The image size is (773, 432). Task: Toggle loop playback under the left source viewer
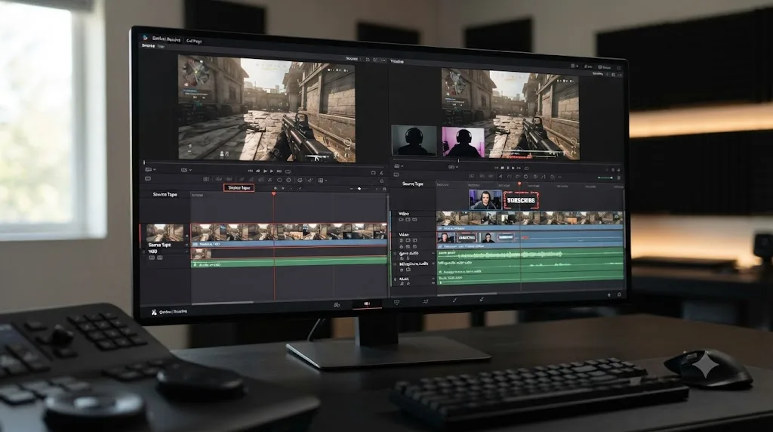pos(288,171)
